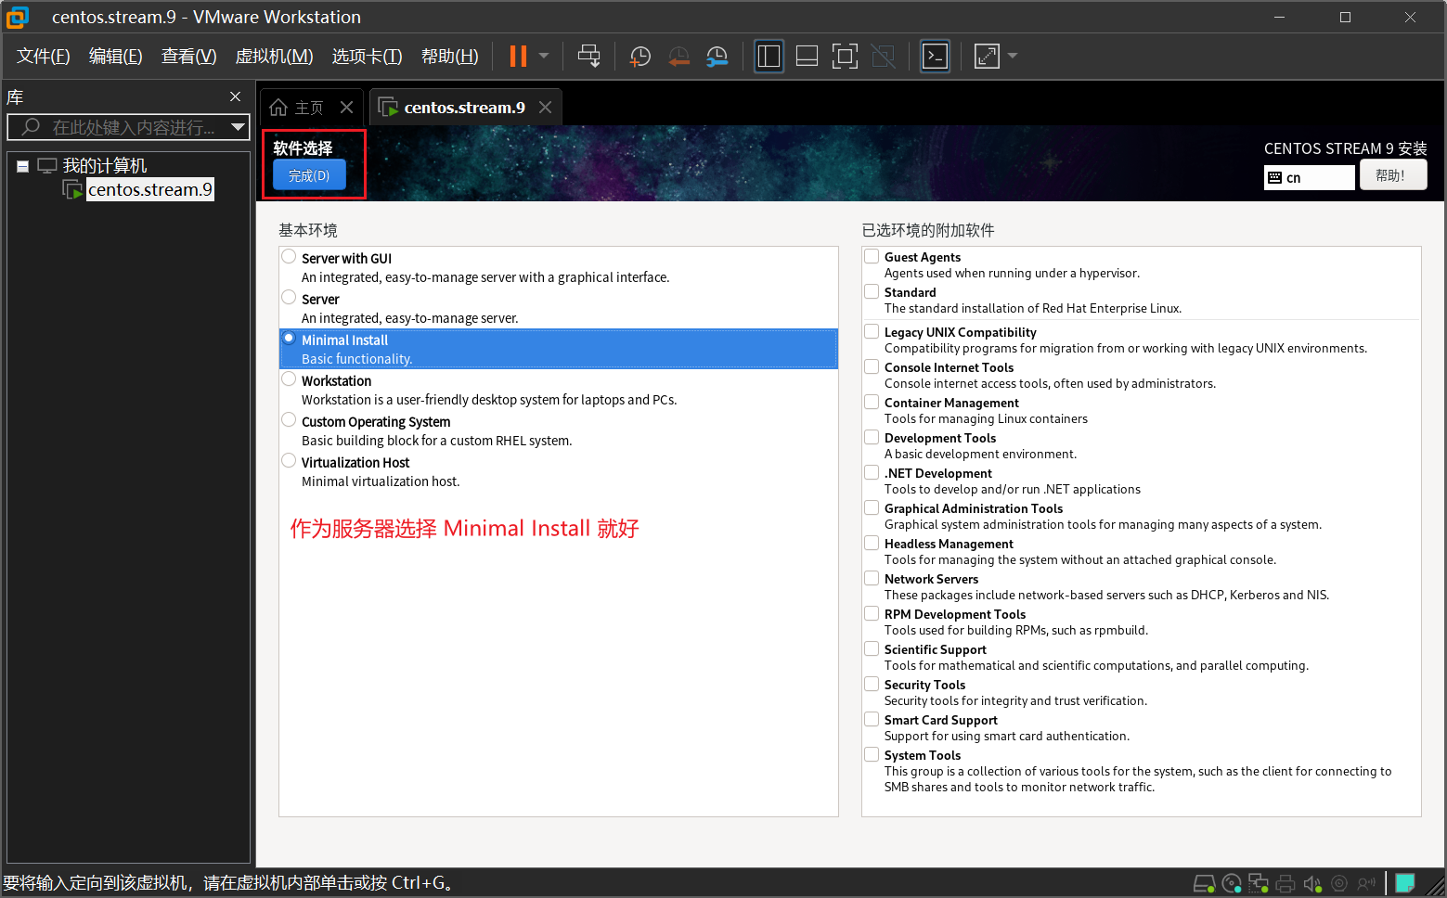The height and width of the screenshot is (898, 1447).
Task: Click the stretch guest display icon
Action: pos(987,56)
